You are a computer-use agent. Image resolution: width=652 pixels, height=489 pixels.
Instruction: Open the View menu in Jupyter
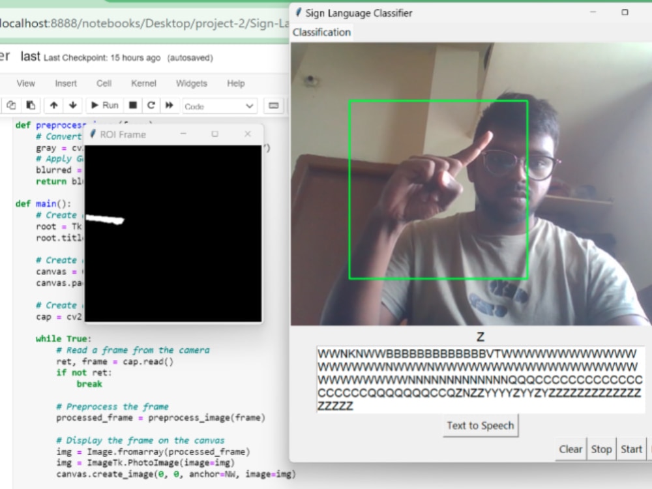coord(26,83)
